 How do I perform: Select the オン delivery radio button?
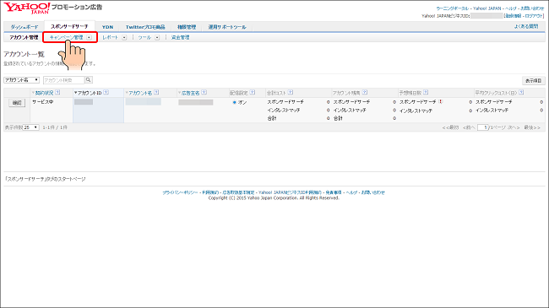click(235, 102)
